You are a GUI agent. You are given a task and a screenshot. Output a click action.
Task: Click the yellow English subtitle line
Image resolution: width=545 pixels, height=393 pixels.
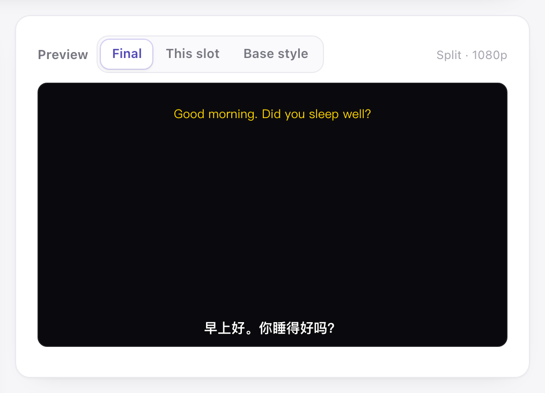[x=272, y=114]
